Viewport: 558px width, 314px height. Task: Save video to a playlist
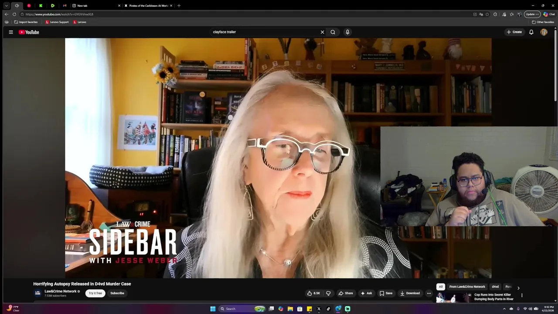coord(386,293)
